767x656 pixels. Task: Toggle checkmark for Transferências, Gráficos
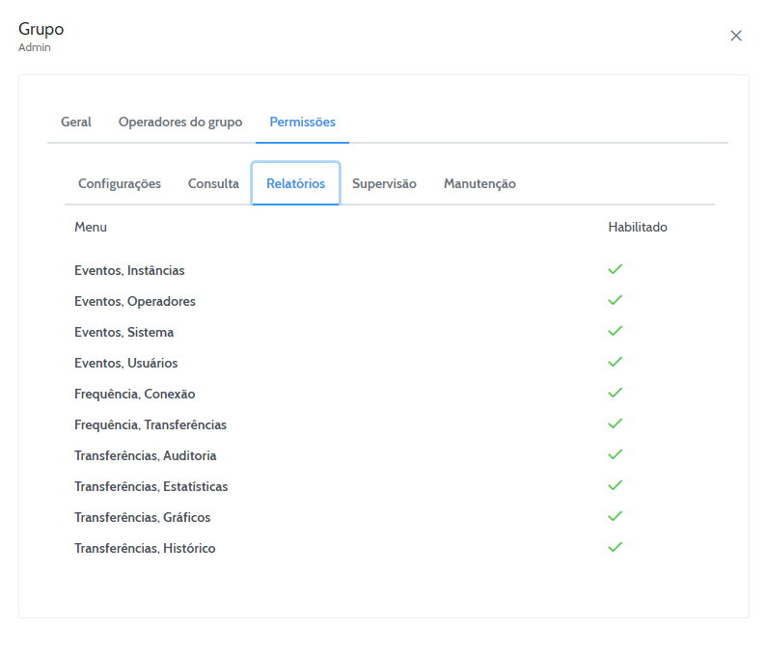point(615,516)
